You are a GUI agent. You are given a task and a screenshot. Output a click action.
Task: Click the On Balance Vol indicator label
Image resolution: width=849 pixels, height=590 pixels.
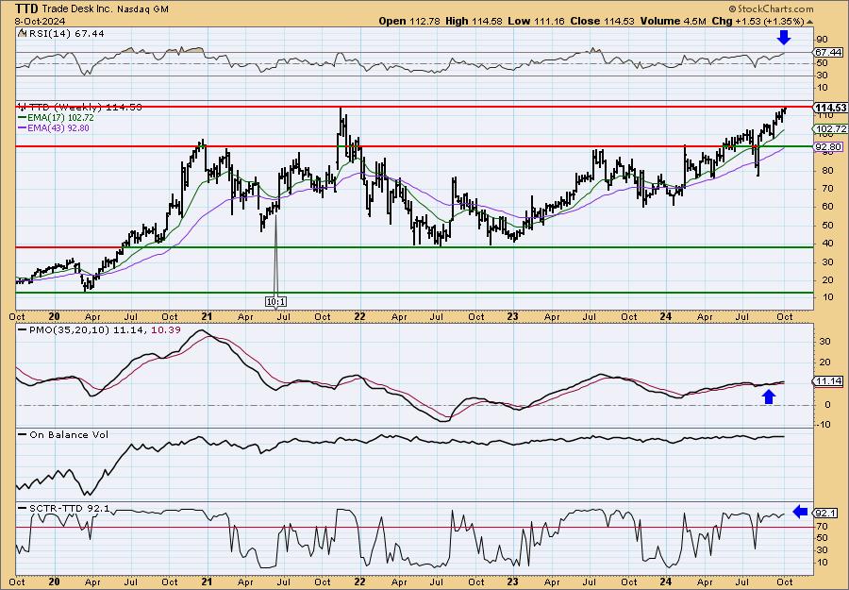(x=69, y=434)
